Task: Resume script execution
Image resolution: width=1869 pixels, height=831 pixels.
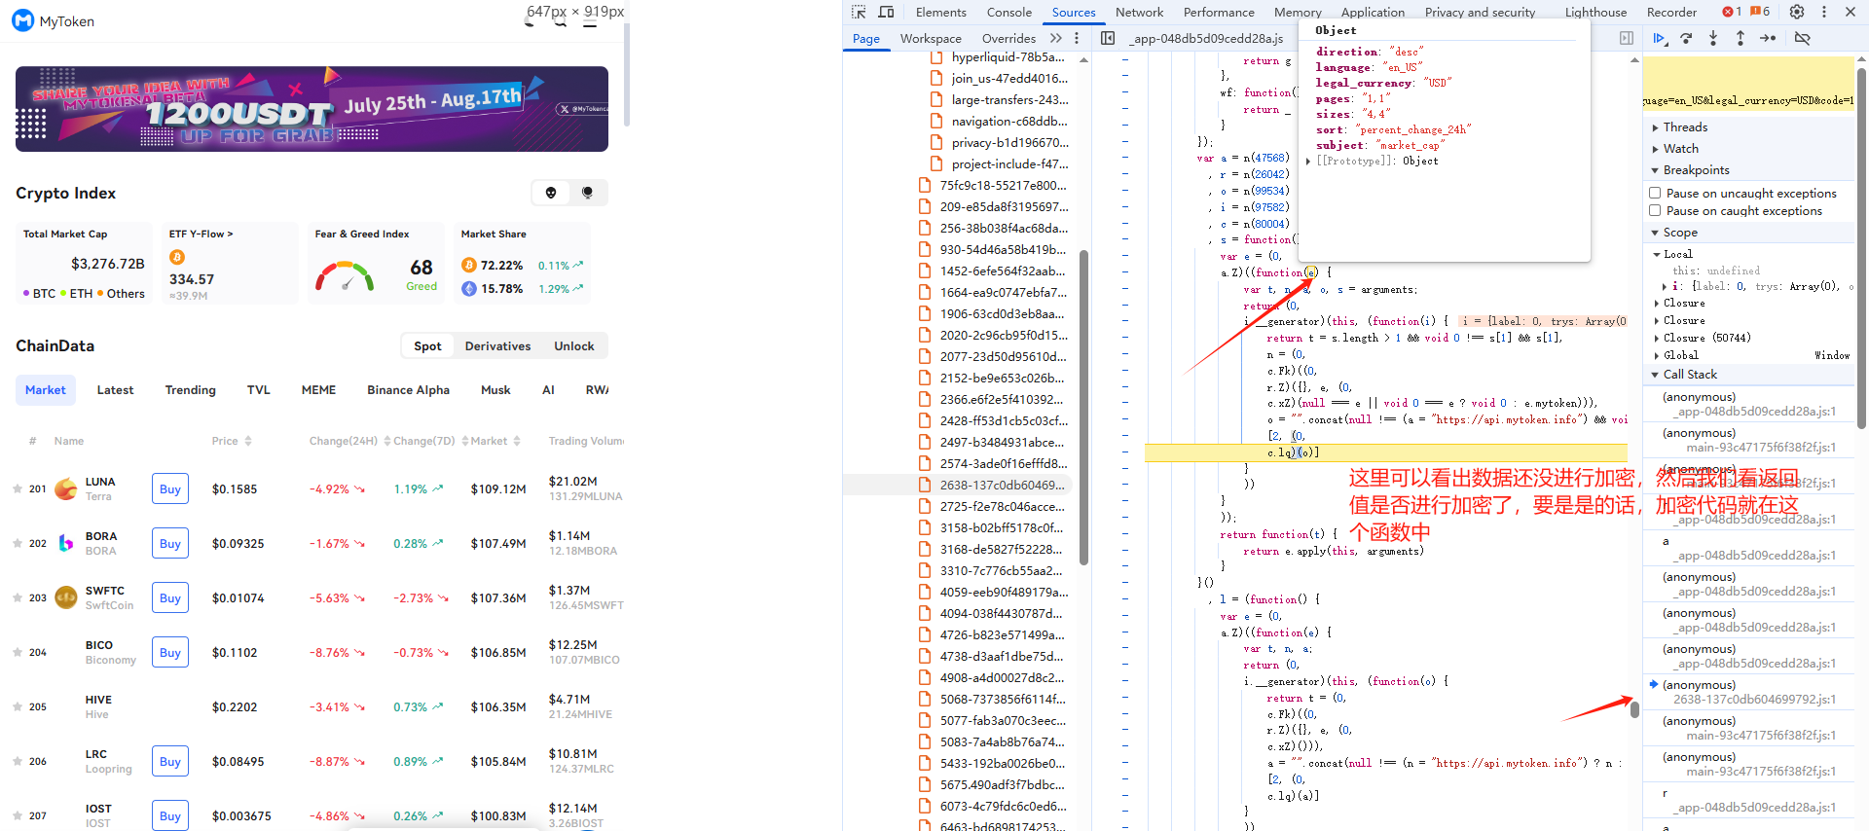Action: 1659,38
